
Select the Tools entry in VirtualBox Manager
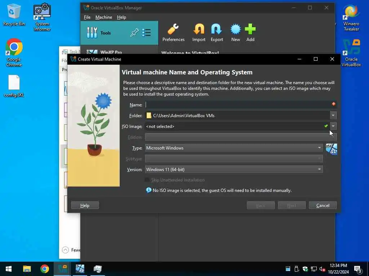119,33
